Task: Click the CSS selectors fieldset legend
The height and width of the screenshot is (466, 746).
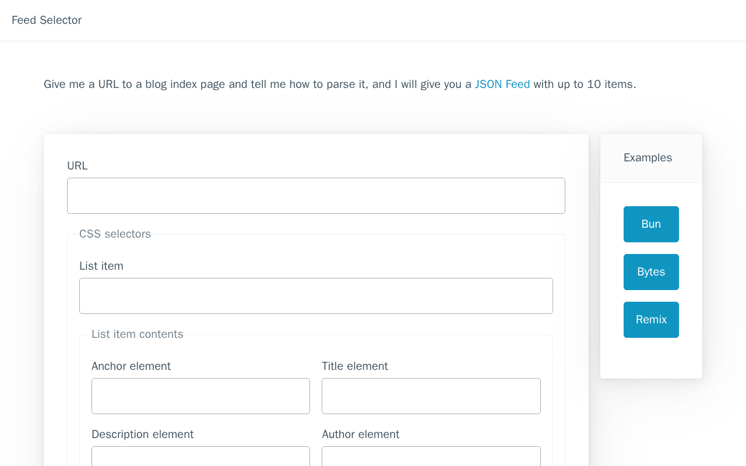Action: [x=115, y=234]
